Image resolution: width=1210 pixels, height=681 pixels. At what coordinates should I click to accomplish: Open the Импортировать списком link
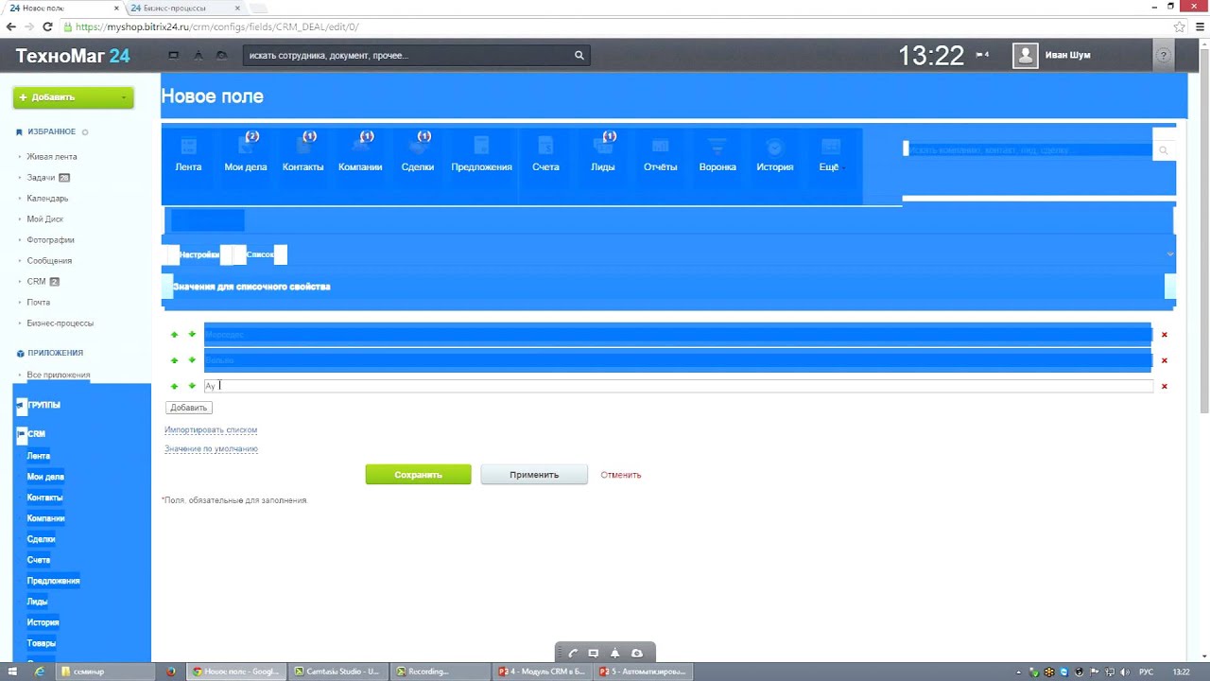click(211, 429)
